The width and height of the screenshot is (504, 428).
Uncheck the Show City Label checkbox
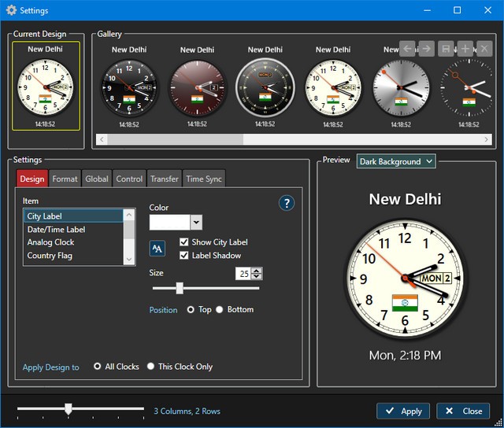[x=184, y=242]
